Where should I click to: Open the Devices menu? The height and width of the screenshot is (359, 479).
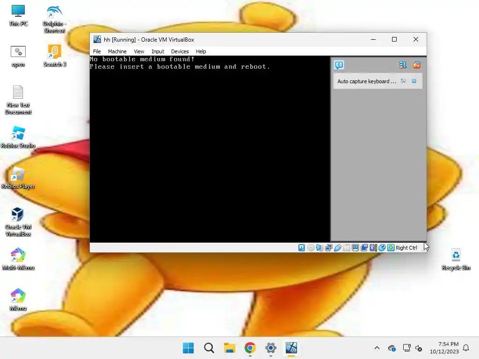tap(180, 51)
